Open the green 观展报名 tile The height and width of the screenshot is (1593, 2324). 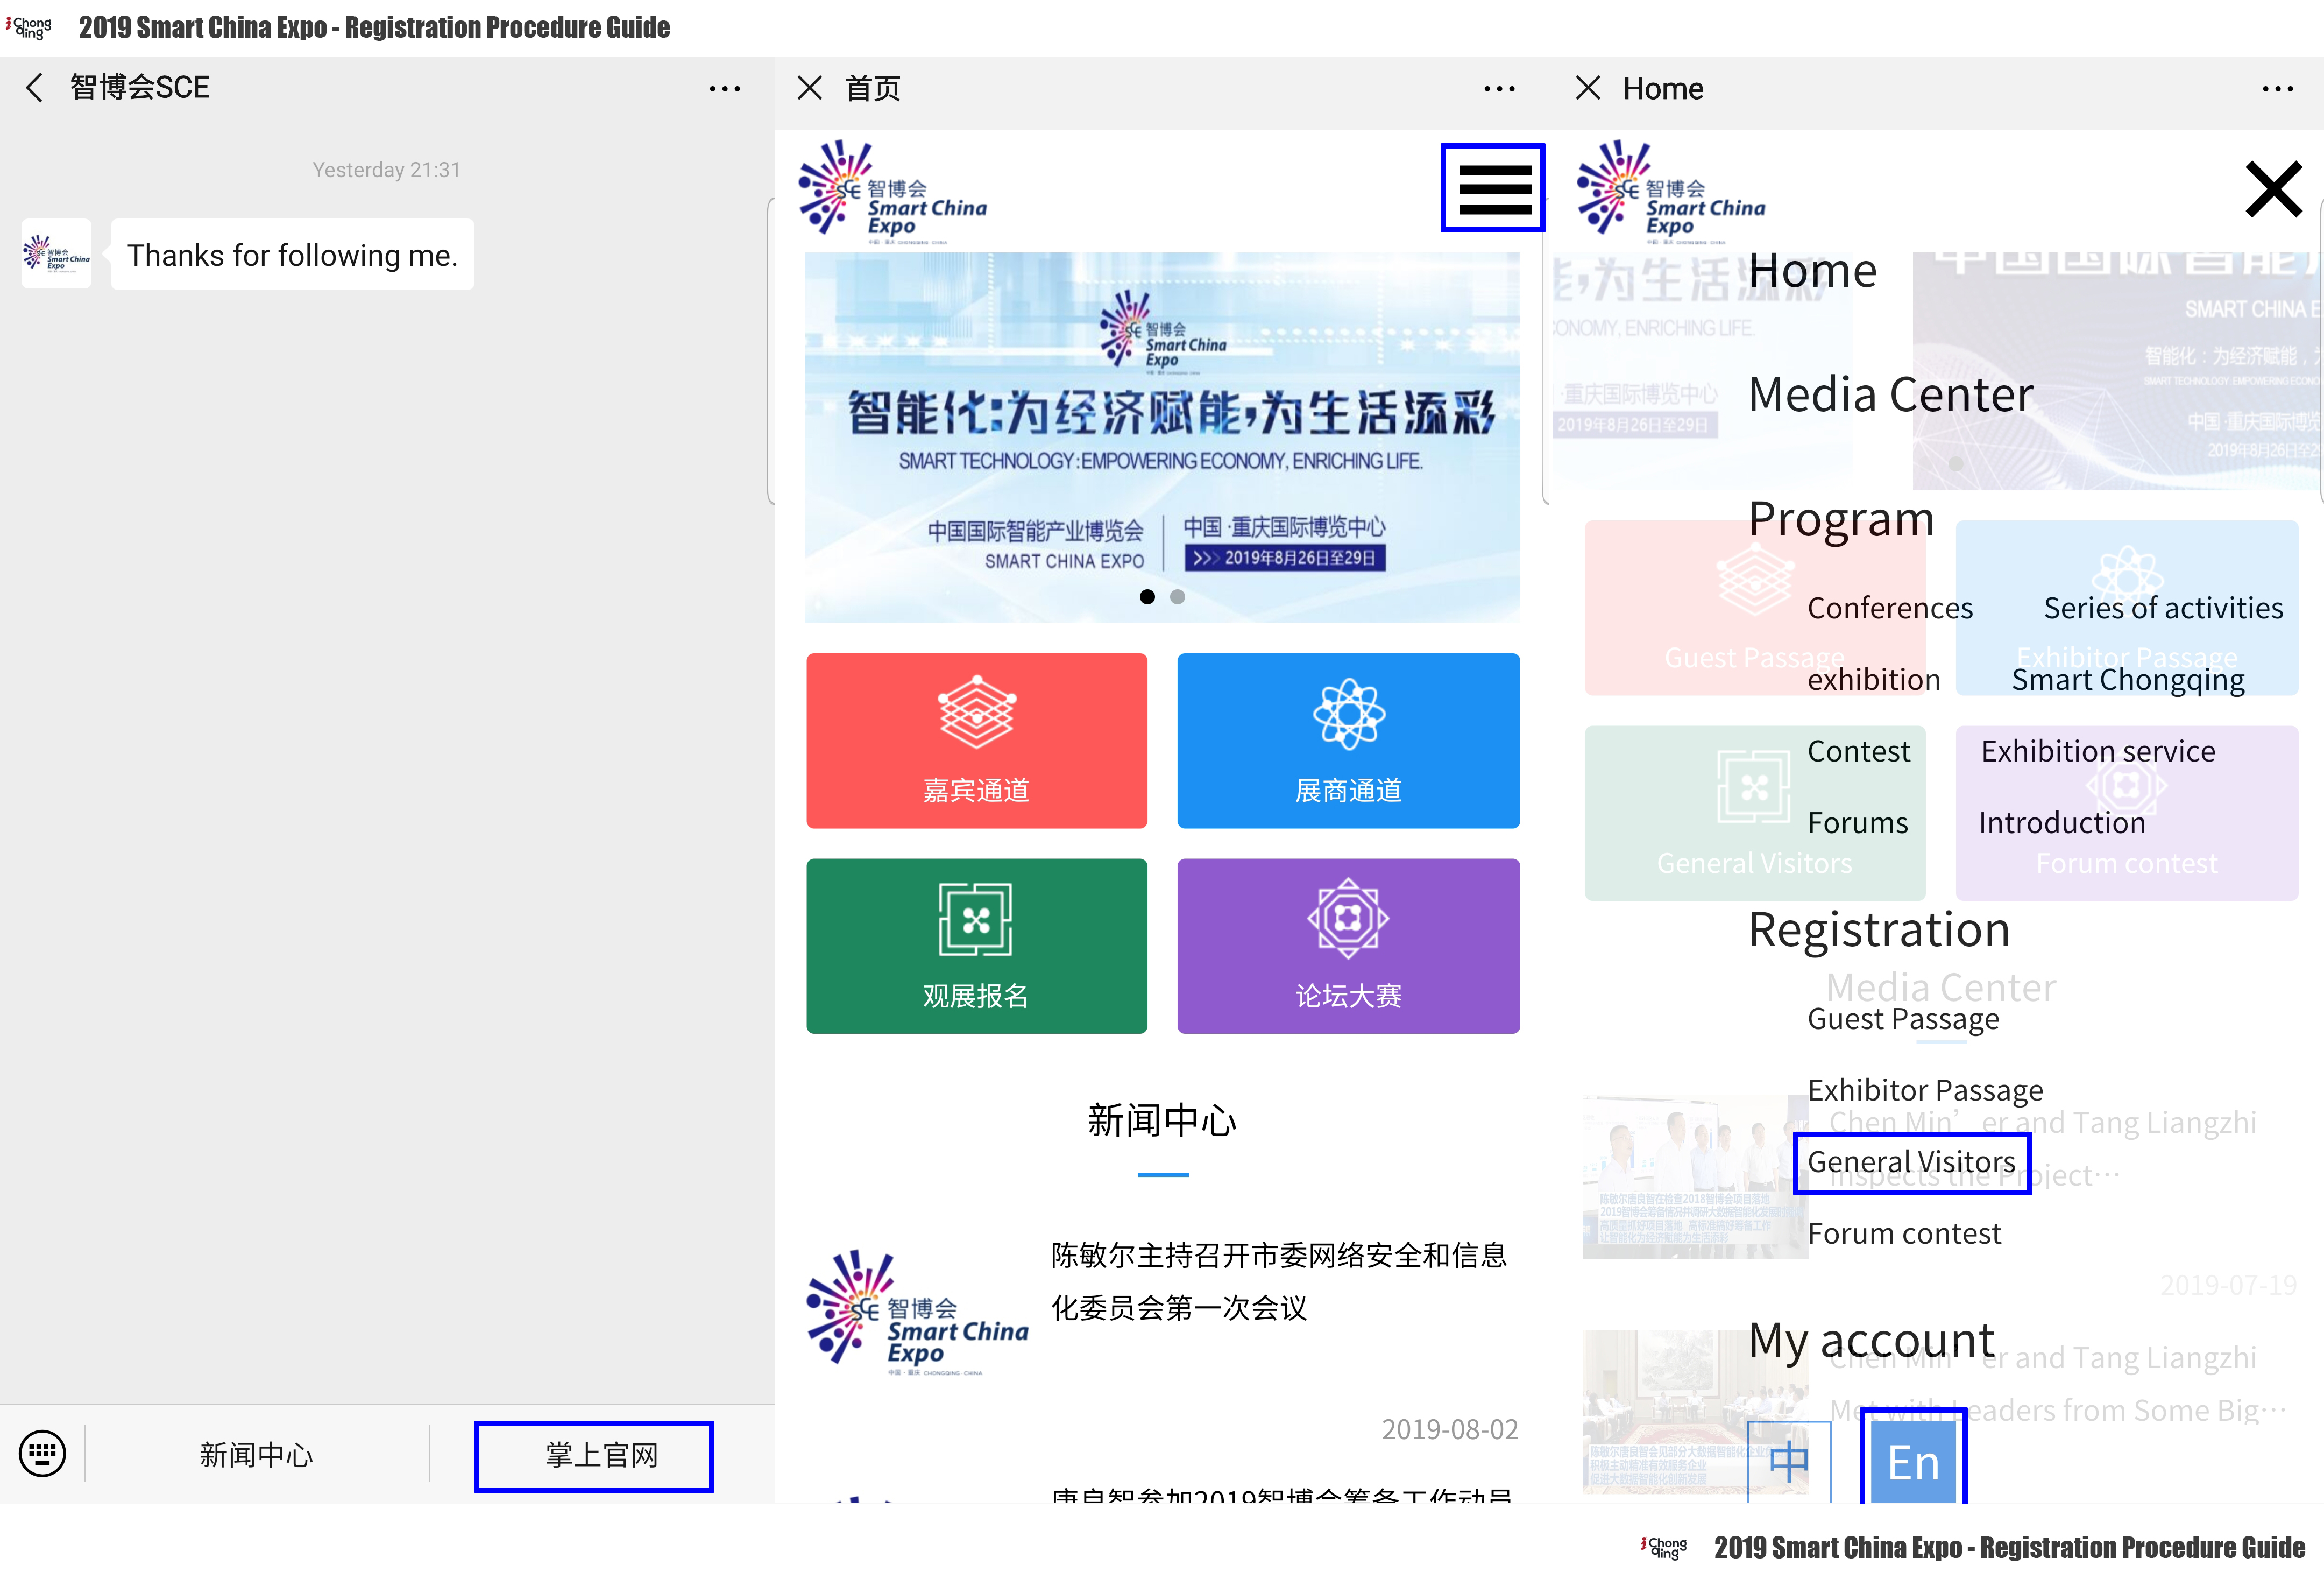point(976,946)
